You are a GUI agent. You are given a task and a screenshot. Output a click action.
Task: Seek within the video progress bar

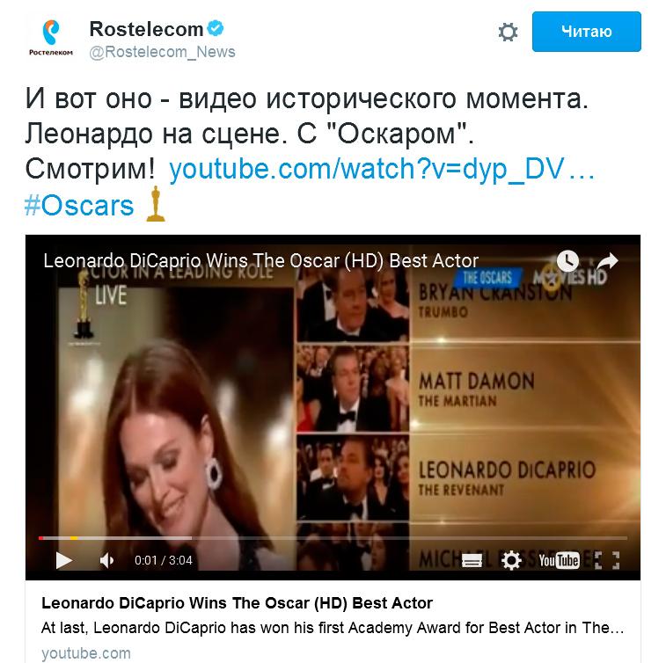point(333,538)
